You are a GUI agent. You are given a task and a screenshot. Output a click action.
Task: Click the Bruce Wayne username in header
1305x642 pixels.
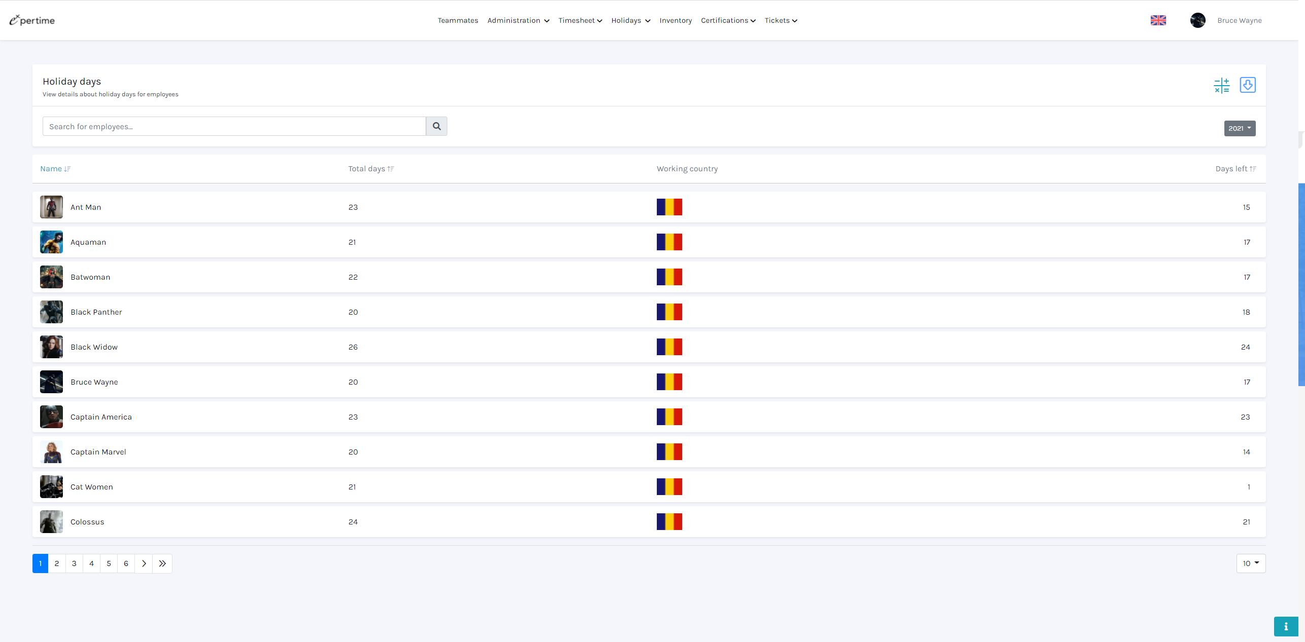(x=1239, y=20)
